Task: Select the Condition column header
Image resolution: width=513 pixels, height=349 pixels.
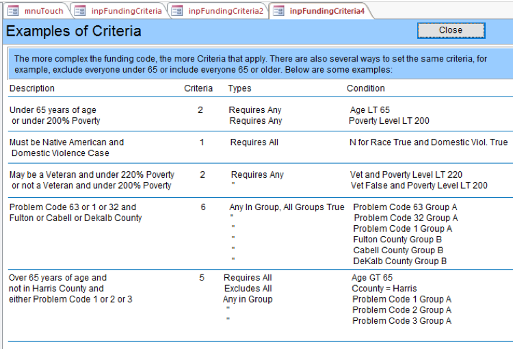Action: pyautogui.click(x=366, y=88)
